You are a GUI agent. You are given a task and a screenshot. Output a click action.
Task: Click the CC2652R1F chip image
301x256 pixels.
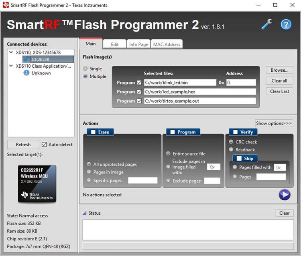click(37, 183)
